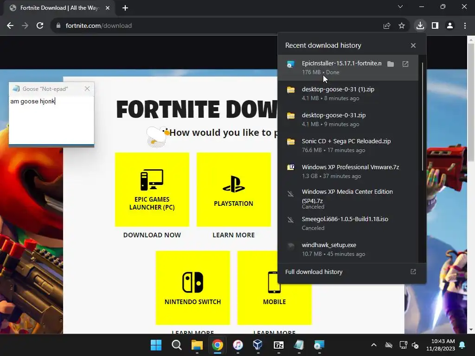
Task: Open Goose notepad icon in taskbar
Action: pos(299,345)
